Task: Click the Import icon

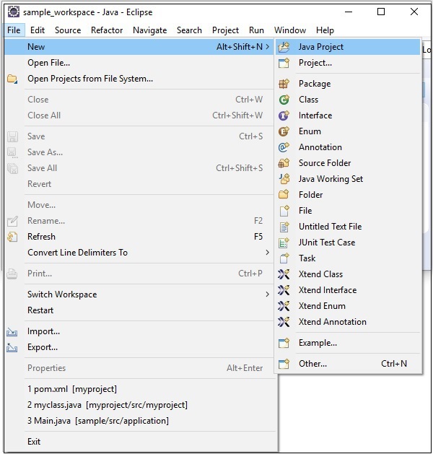Action: tap(12, 331)
